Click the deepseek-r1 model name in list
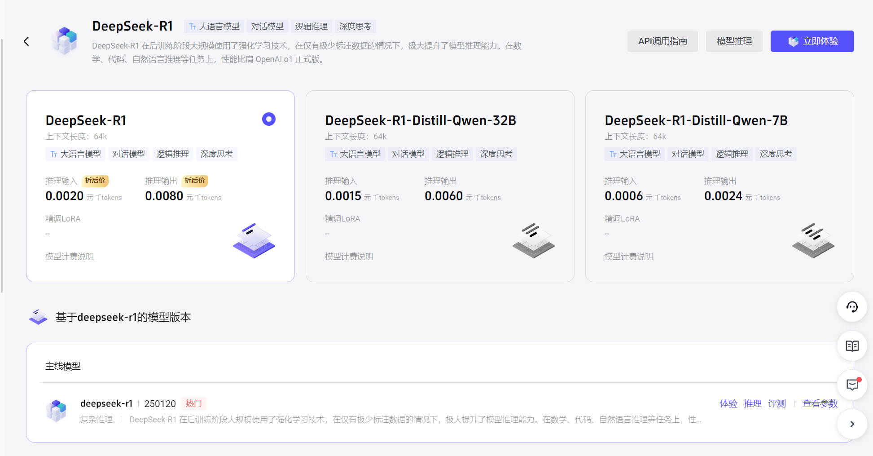873x456 pixels. click(x=106, y=403)
